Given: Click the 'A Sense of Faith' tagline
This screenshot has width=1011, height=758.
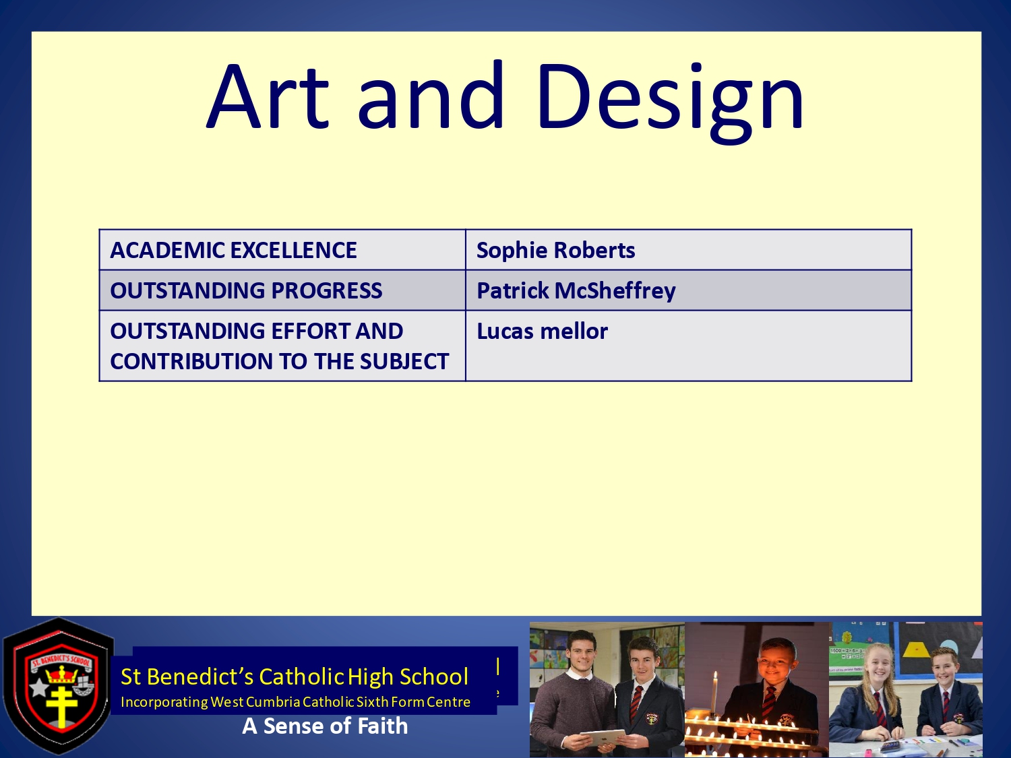Looking at the screenshot, I should coord(325,726).
